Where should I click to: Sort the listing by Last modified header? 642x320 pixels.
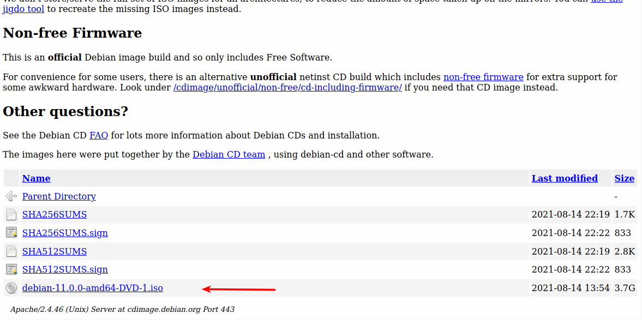pos(565,178)
